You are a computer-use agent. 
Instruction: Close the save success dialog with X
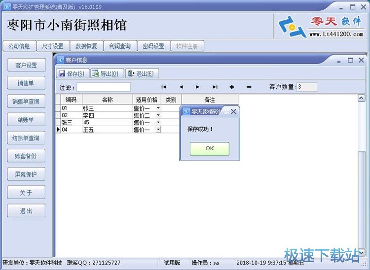coord(233,111)
